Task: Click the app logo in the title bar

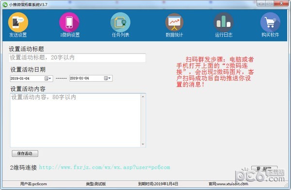Action: [5, 4]
